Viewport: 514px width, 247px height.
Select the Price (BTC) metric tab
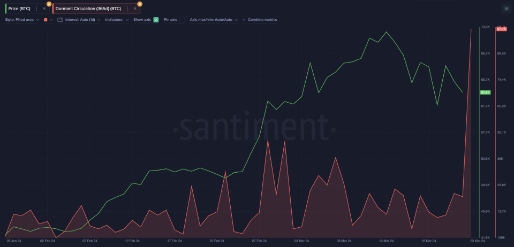(x=19, y=9)
